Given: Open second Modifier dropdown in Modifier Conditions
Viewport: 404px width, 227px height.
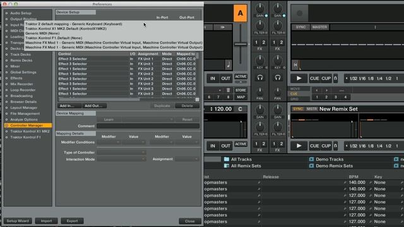Looking at the screenshot, I should click(x=162, y=143).
